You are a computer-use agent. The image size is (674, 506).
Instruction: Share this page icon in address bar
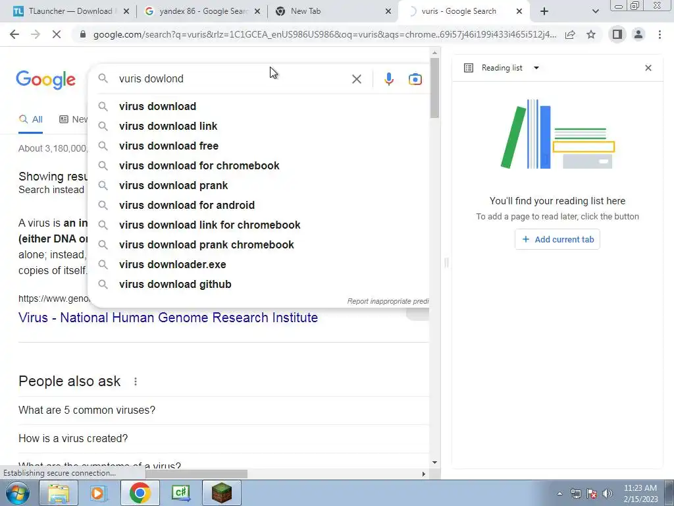pos(570,34)
